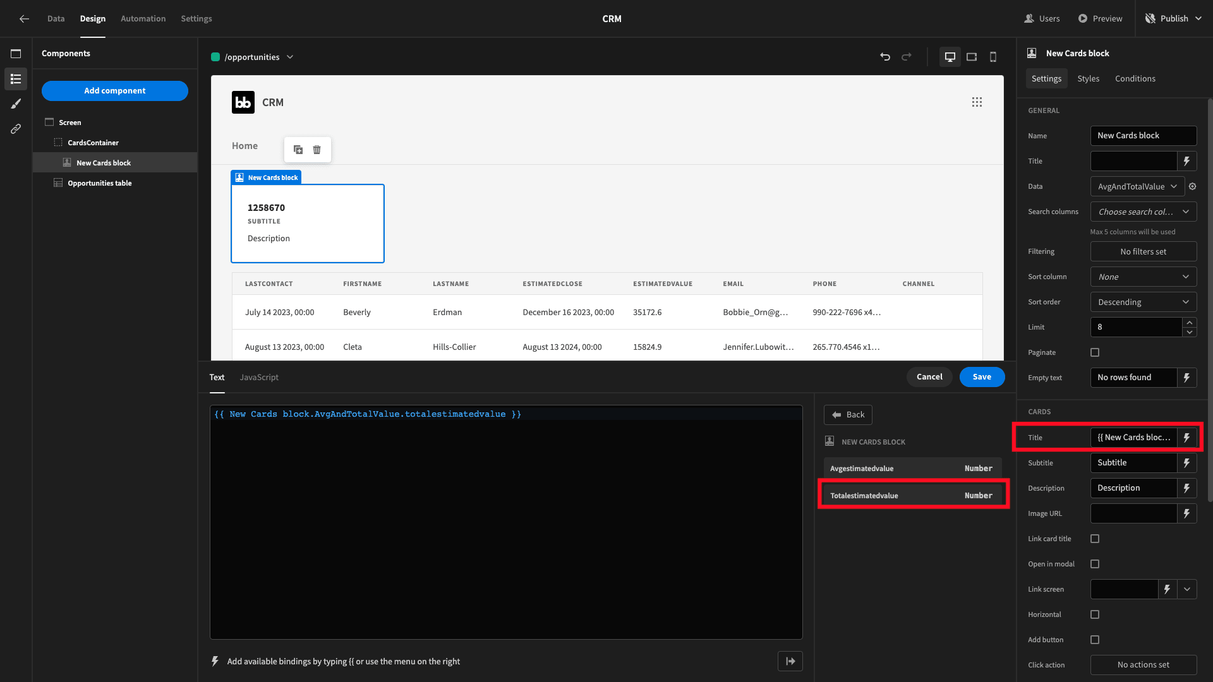Viewport: 1213px width, 682px height.
Task: Open the Link screen dropdown arrow
Action: 1187,589
